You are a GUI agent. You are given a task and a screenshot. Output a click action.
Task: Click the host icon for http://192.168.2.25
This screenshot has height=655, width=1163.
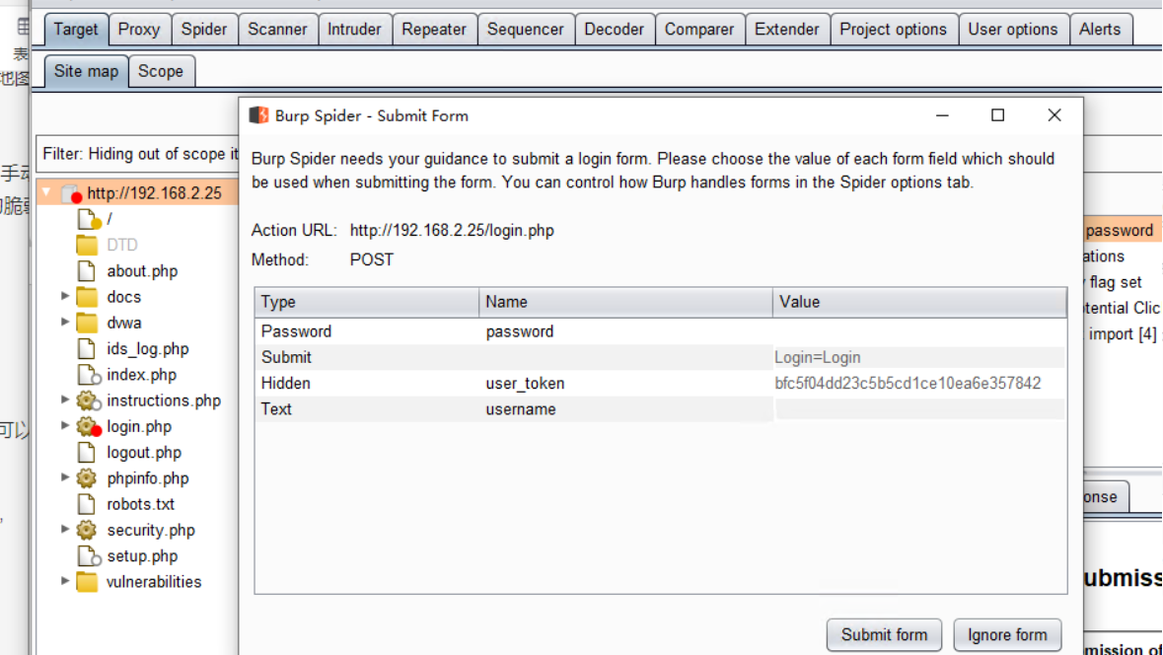point(70,194)
